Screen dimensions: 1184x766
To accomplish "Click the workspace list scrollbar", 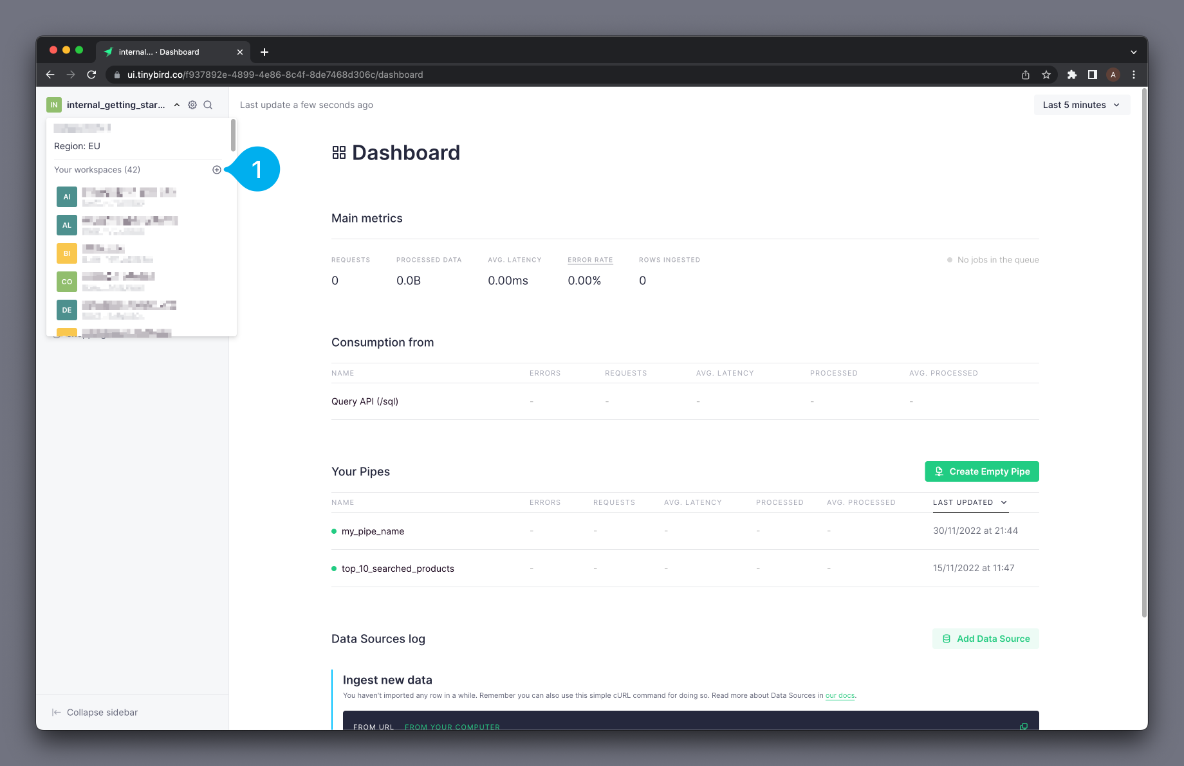I will point(233,135).
